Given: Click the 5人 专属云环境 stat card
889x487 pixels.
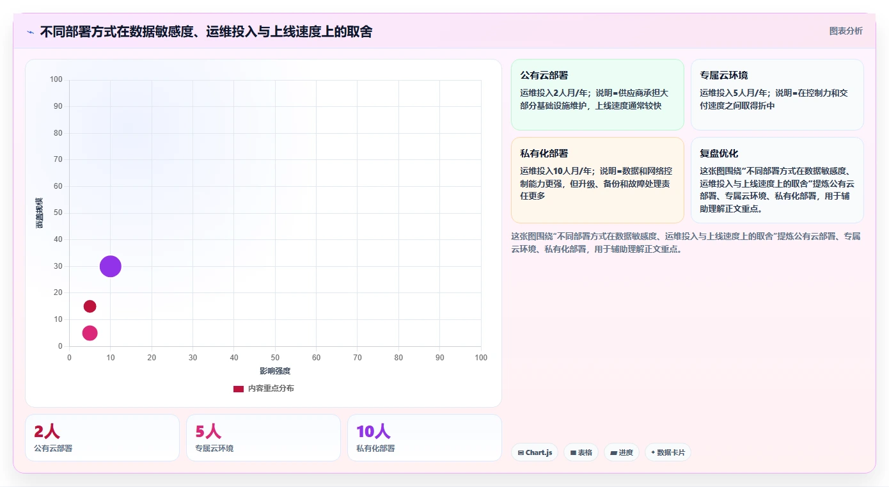Looking at the screenshot, I should pyautogui.click(x=264, y=438).
